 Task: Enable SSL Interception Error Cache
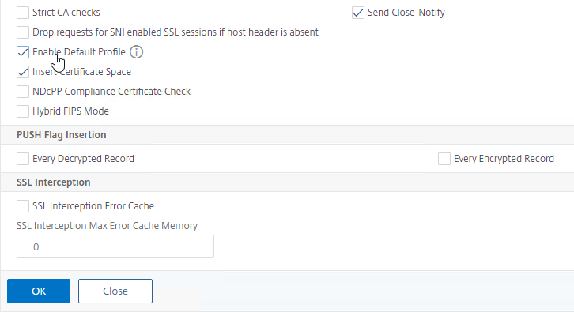[x=23, y=206]
